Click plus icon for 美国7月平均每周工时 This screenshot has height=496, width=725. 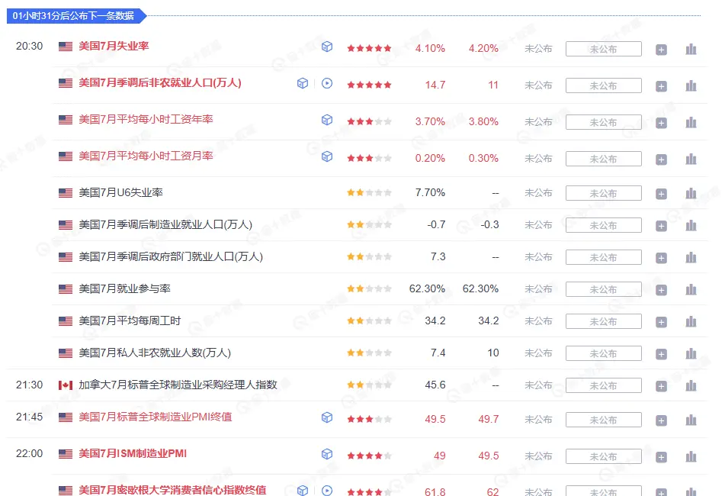[661, 322]
